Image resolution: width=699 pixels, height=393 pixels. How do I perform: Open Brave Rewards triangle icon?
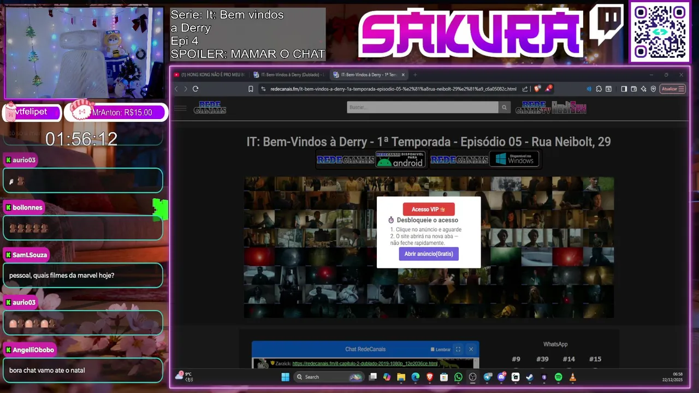click(549, 89)
